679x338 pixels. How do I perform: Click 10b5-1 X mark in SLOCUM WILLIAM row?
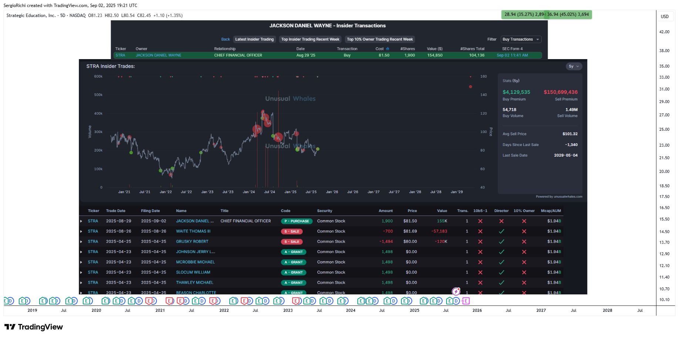point(480,273)
